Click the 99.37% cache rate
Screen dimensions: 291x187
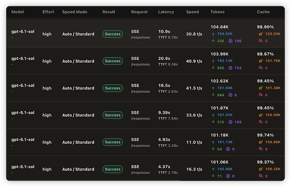click(x=265, y=162)
